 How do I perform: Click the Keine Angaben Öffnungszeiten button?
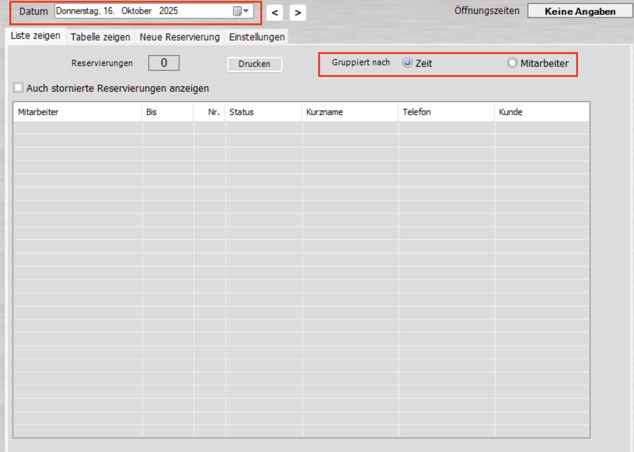click(580, 10)
